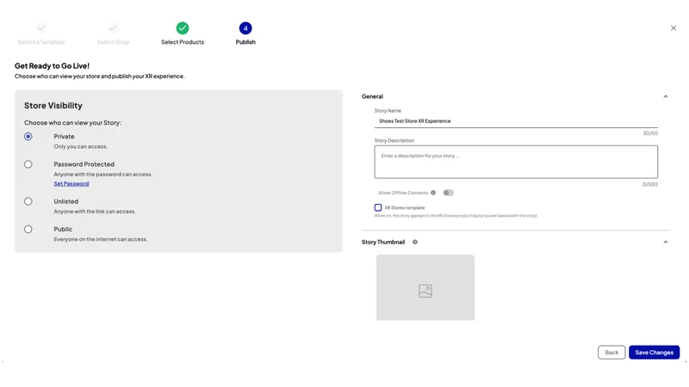689x387 pixels.
Task: Toggle the Allow Offline Contents switch
Action: [448, 193]
